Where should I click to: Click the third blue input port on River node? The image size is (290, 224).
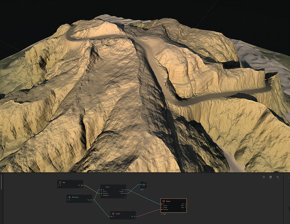[x=102, y=193]
